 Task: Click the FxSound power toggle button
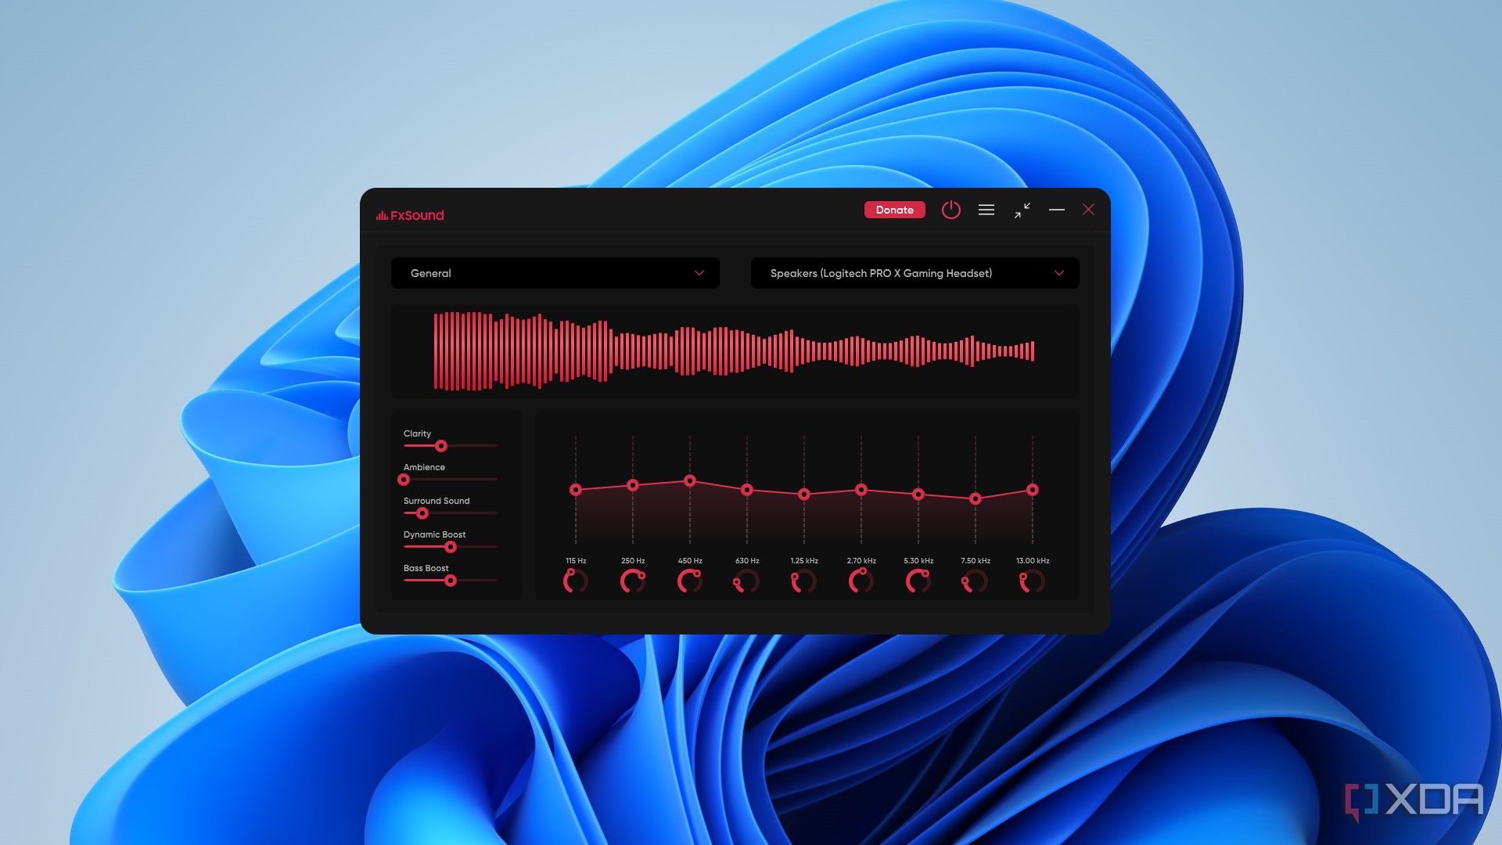[950, 210]
